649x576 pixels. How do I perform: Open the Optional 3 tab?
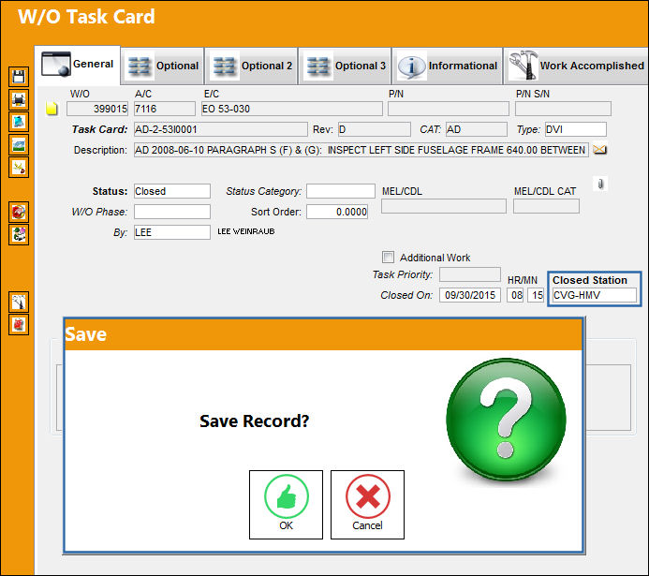pyautogui.click(x=346, y=66)
